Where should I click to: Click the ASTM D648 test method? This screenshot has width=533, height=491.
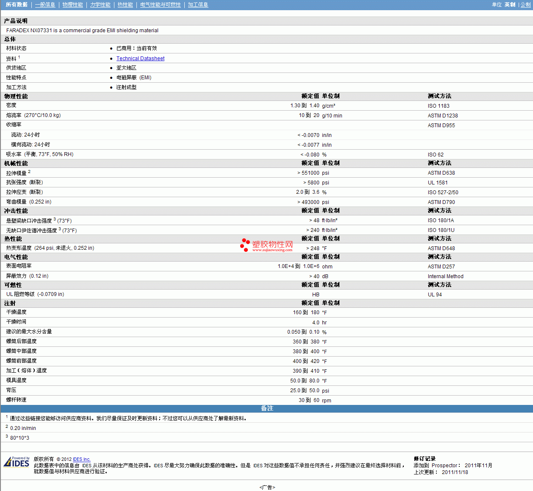(441, 248)
